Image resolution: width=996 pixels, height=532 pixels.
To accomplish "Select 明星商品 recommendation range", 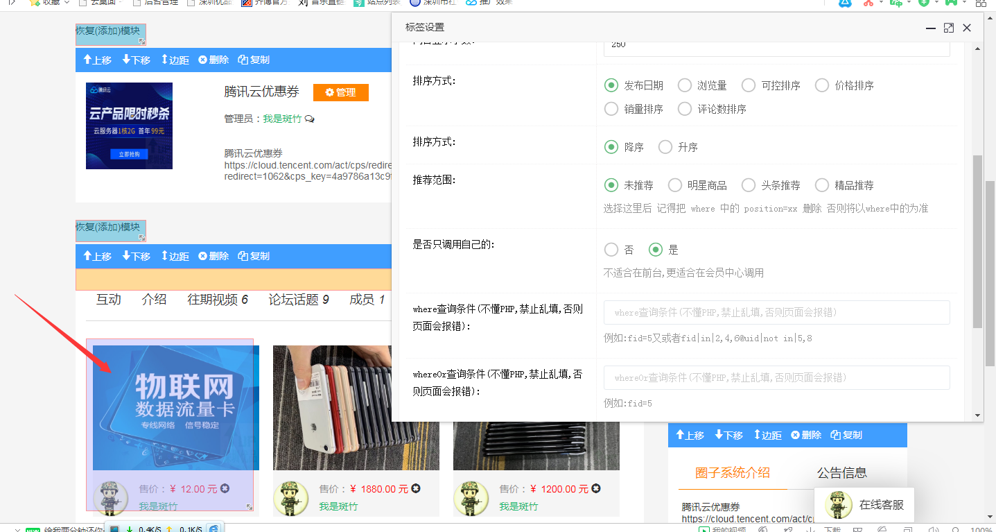I will coord(675,185).
